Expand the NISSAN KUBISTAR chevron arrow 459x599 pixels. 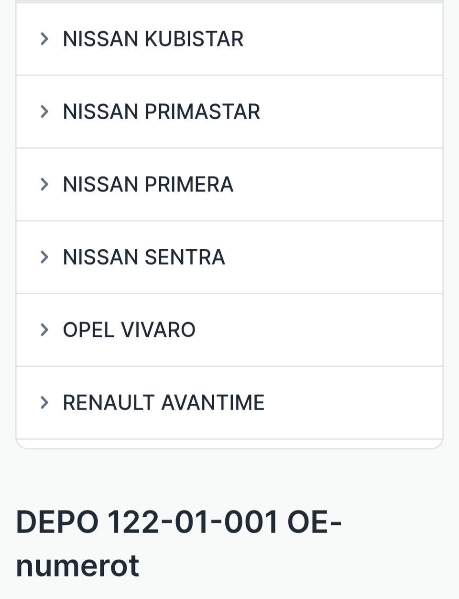(x=44, y=39)
